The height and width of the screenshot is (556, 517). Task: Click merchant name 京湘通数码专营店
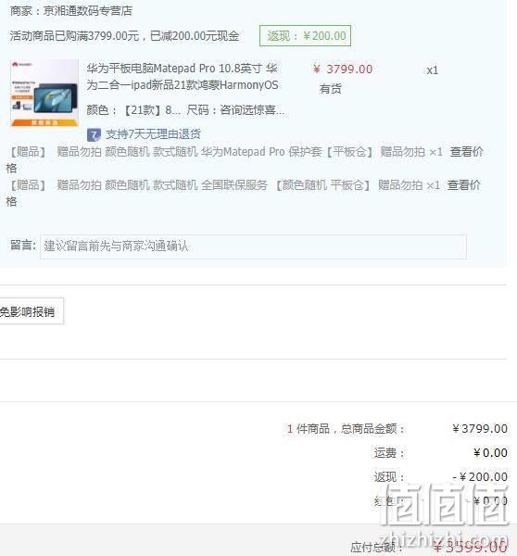pyautogui.click(x=88, y=11)
